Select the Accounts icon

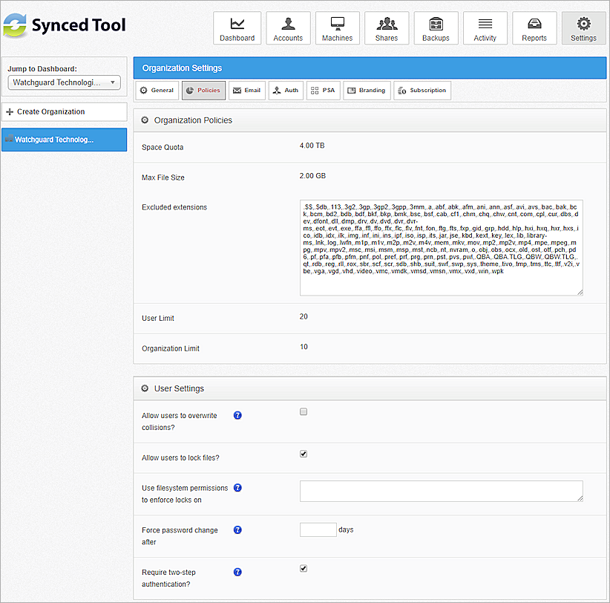coord(288,27)
